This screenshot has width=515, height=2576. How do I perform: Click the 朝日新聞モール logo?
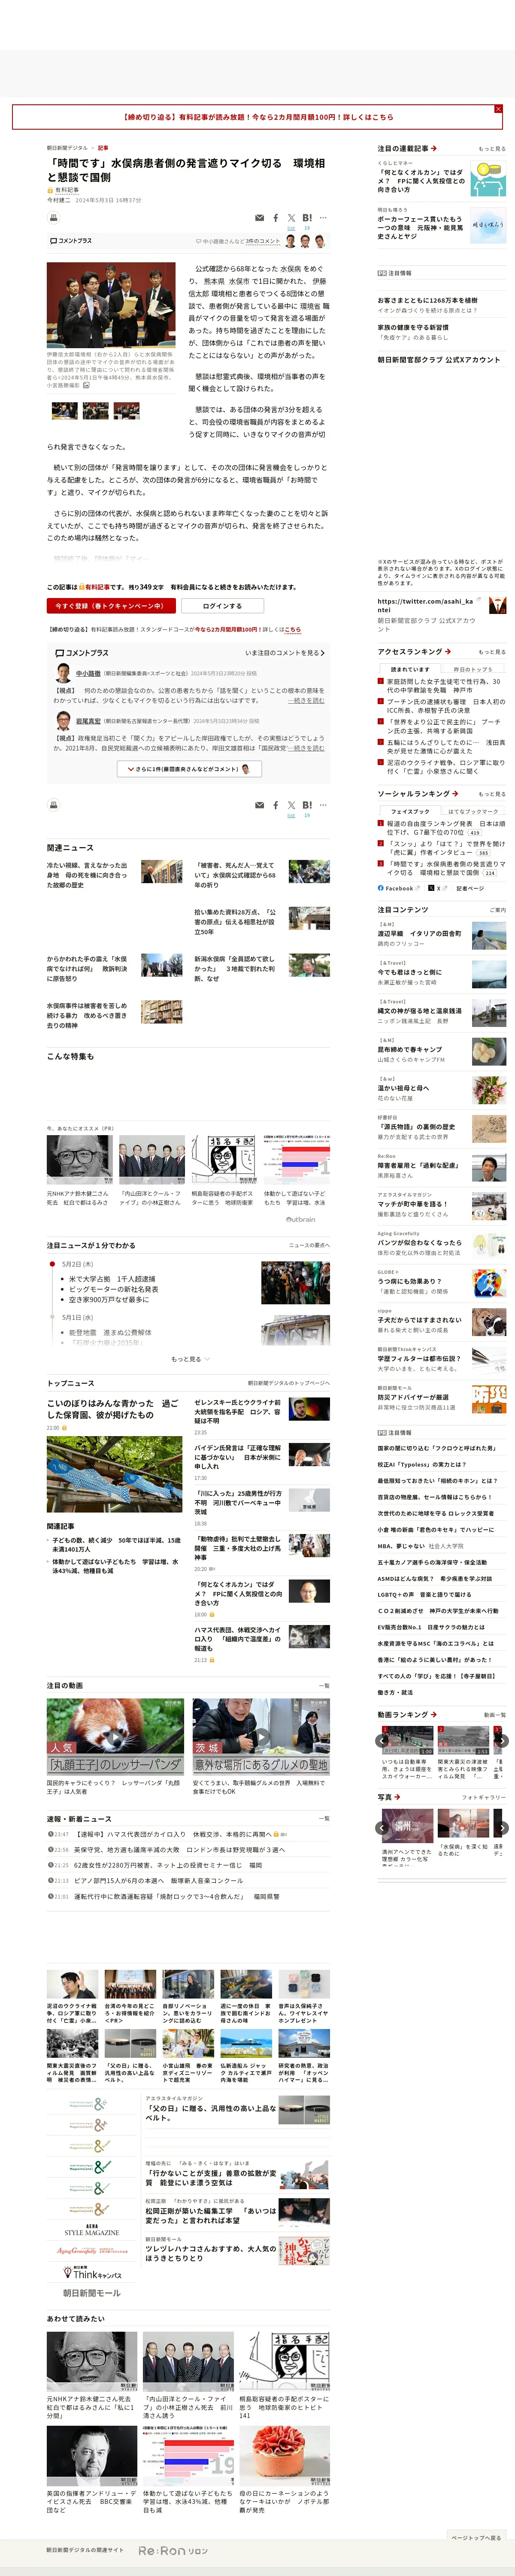pyautogui.click(x=92, y=2292)
